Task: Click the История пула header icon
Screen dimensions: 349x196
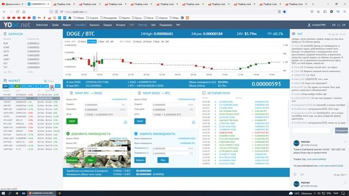Action: point(203,93)
